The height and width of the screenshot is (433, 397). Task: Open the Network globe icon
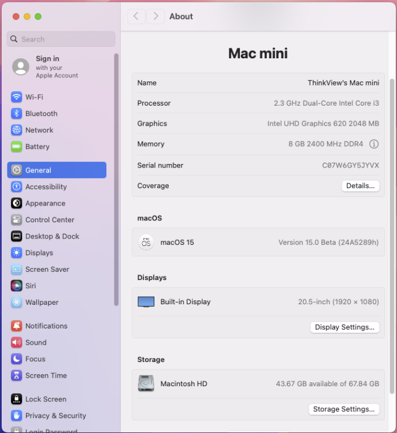[x=16, y=130]
